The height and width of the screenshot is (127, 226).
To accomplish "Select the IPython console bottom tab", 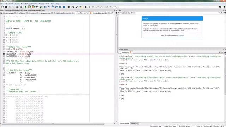I will click(x=124, y=123).
